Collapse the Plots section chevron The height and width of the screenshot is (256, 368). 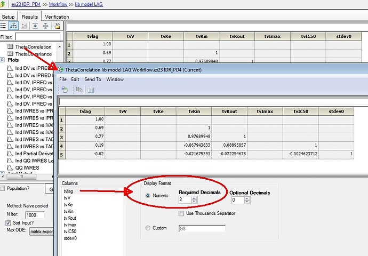tap(2, 60)
